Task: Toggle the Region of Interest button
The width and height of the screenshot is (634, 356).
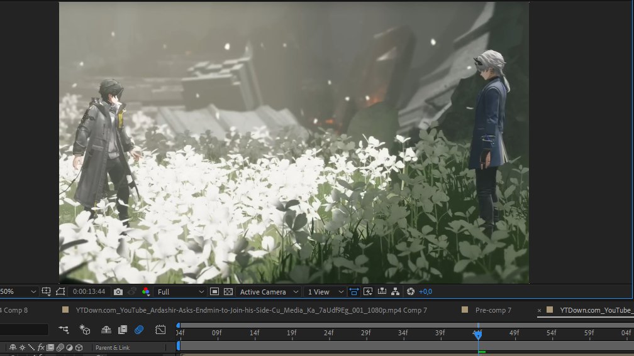Action: [214, 291]
